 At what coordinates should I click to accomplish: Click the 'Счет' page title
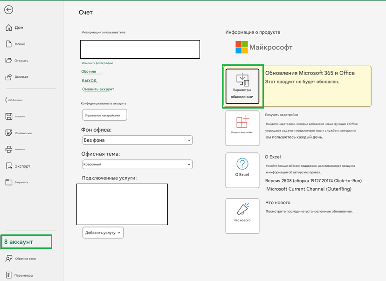pos(86,13)
